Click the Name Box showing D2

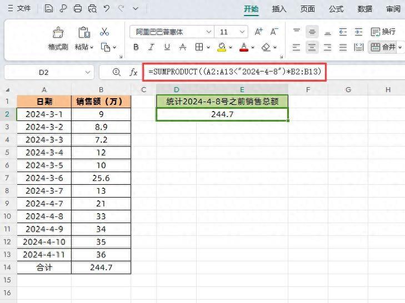[44, 73]
